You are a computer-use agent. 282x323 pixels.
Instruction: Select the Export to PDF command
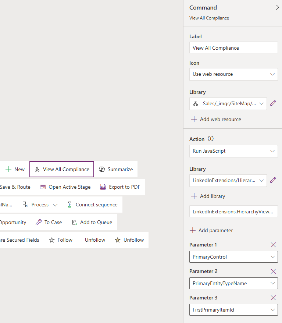(120, 187)
